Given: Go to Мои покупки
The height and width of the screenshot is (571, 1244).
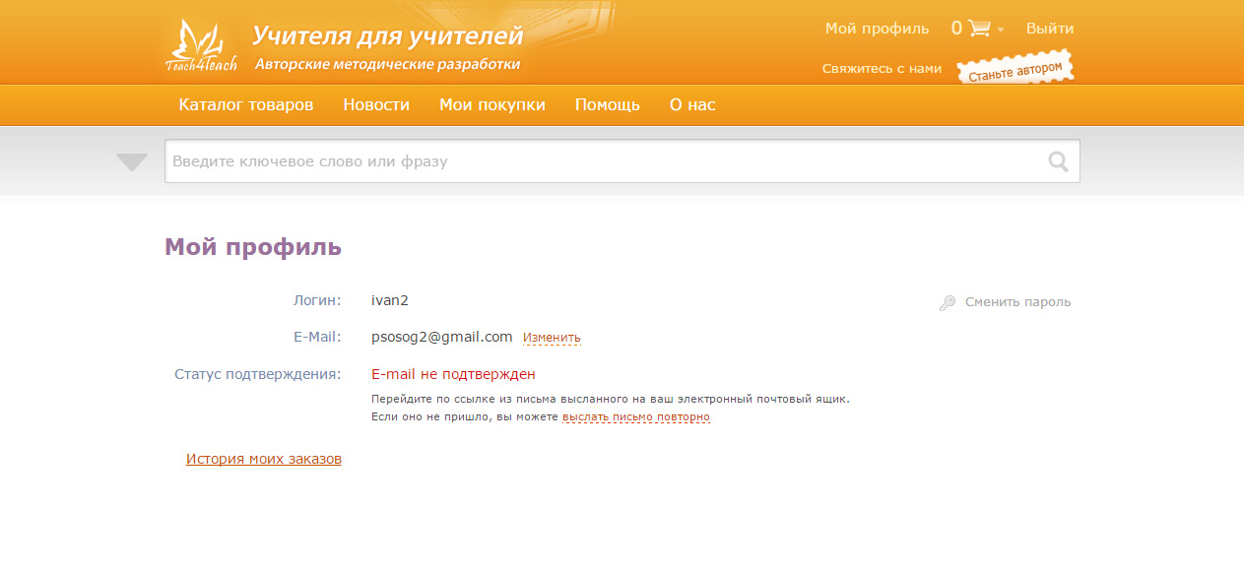Looking at the screenshot, I should click(492, 104).
